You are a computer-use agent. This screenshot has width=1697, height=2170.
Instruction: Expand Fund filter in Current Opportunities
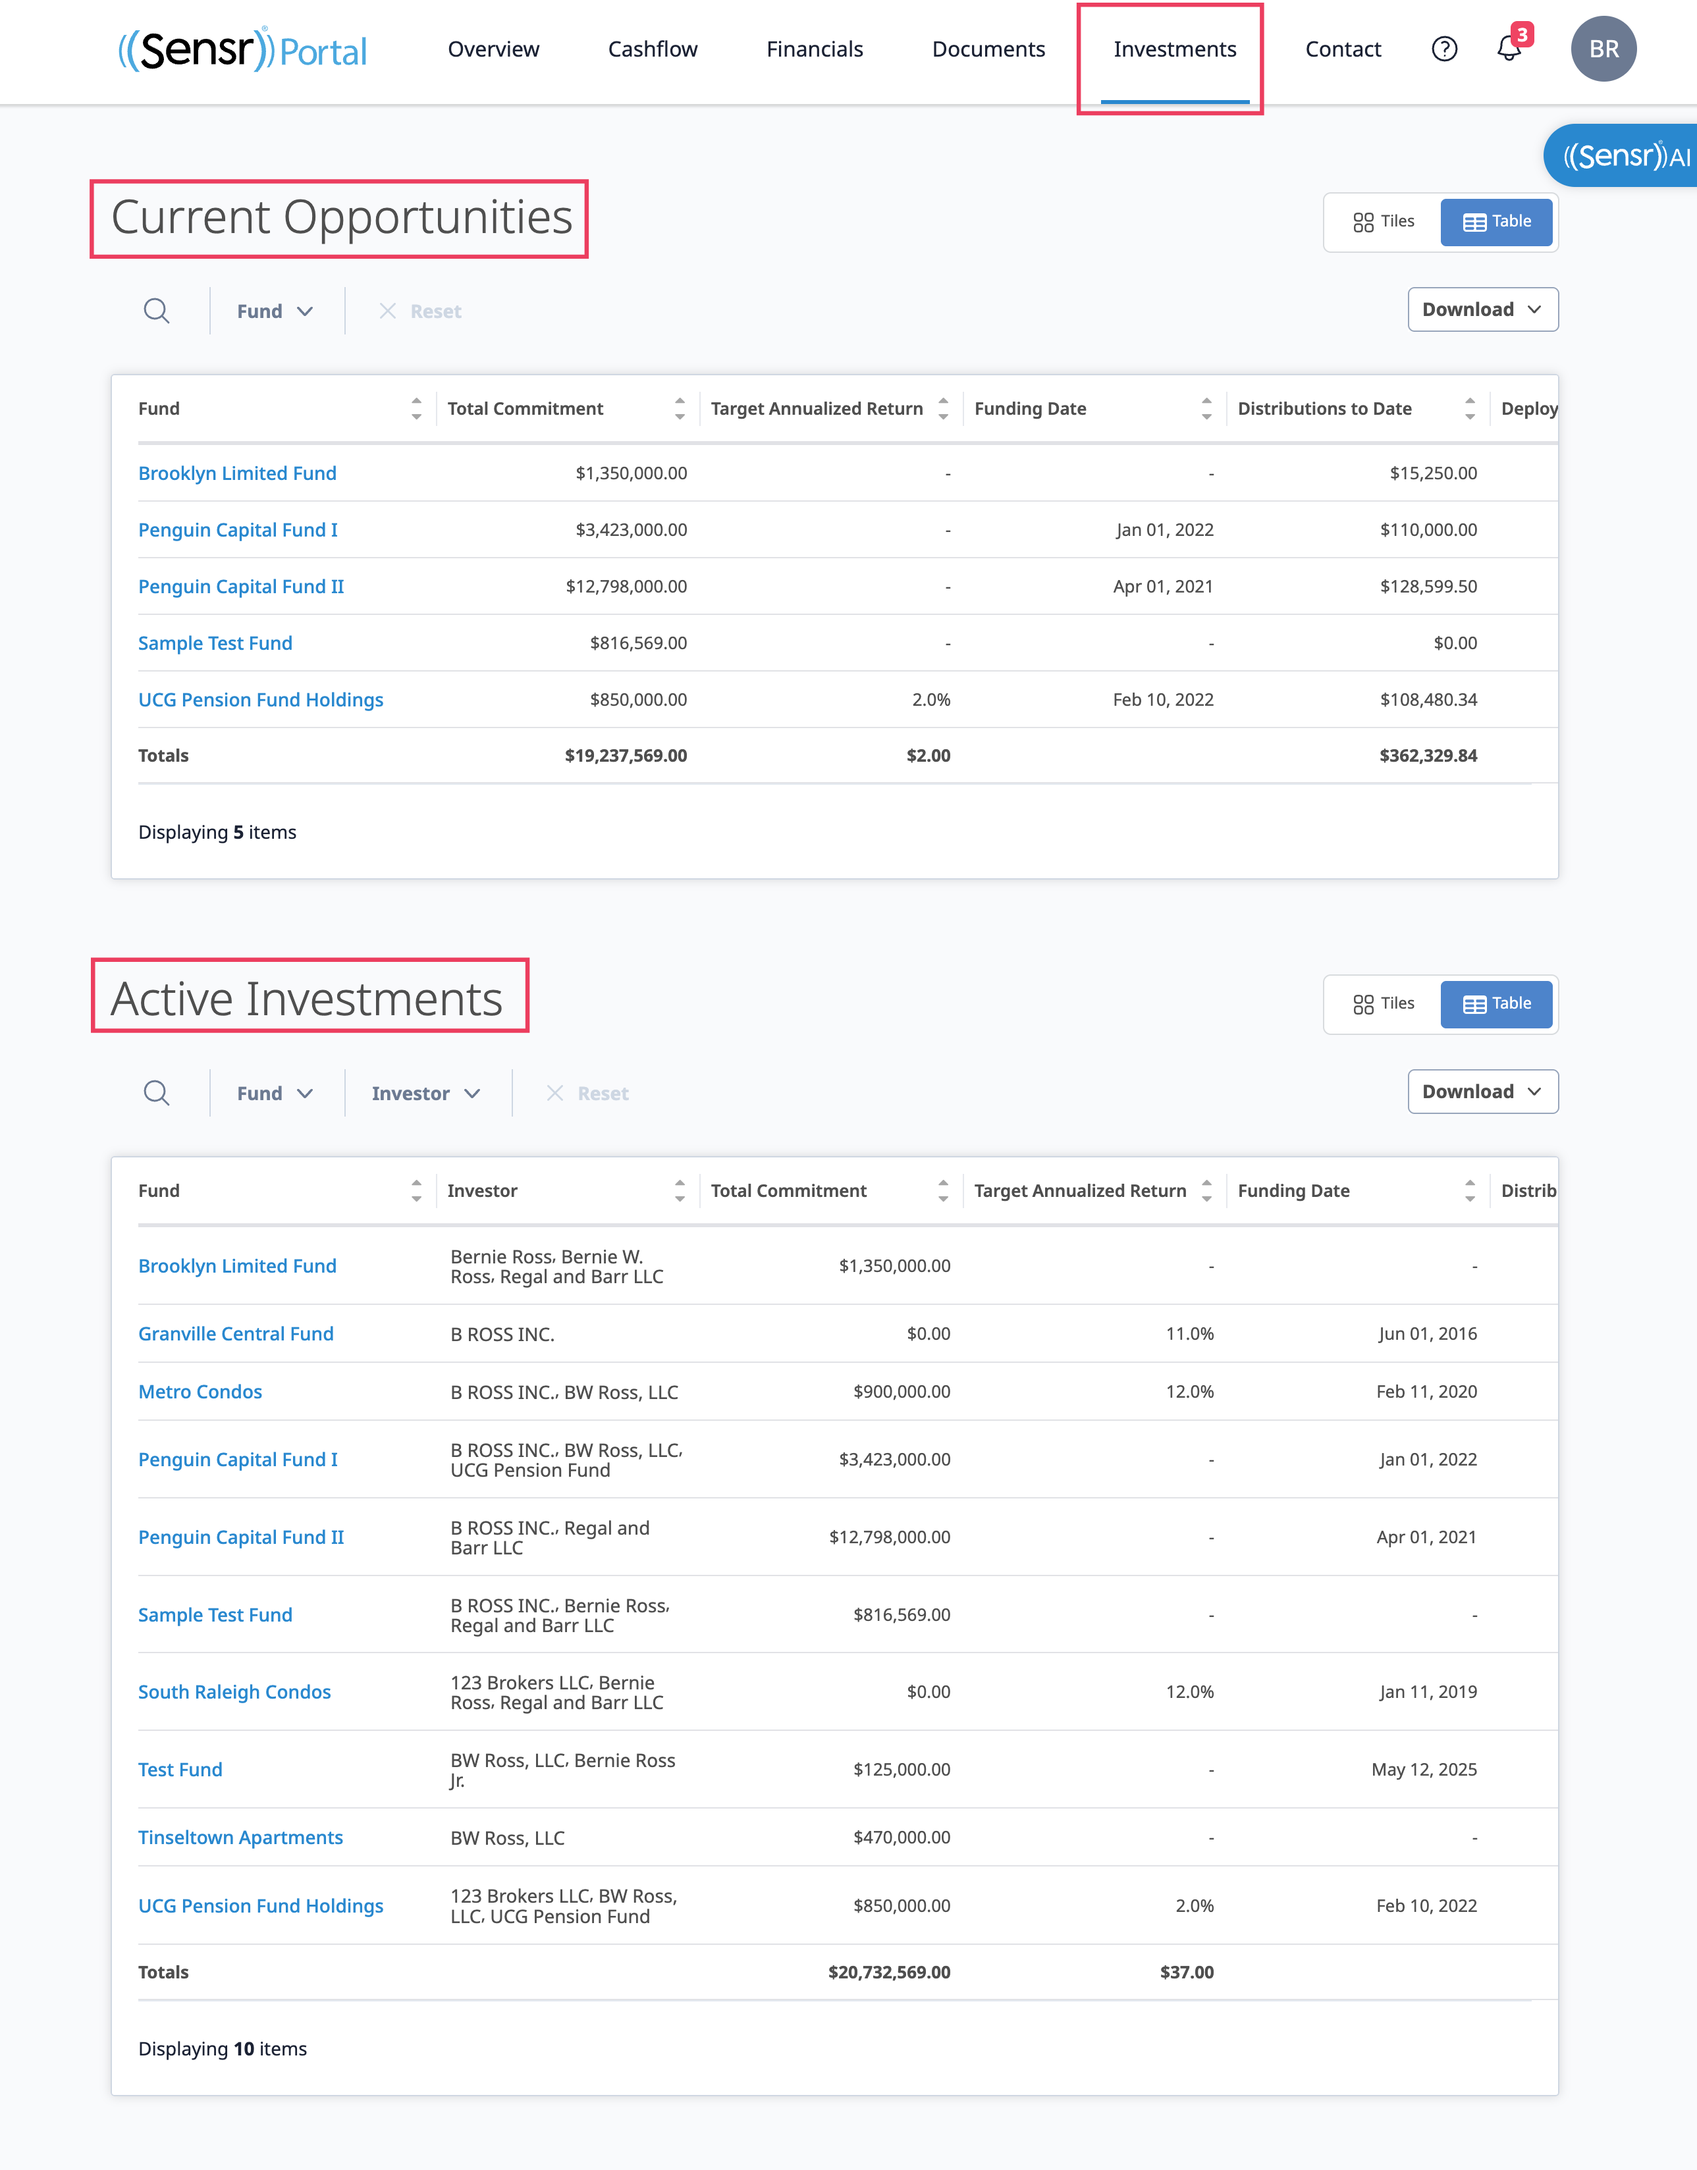point(275,311)
